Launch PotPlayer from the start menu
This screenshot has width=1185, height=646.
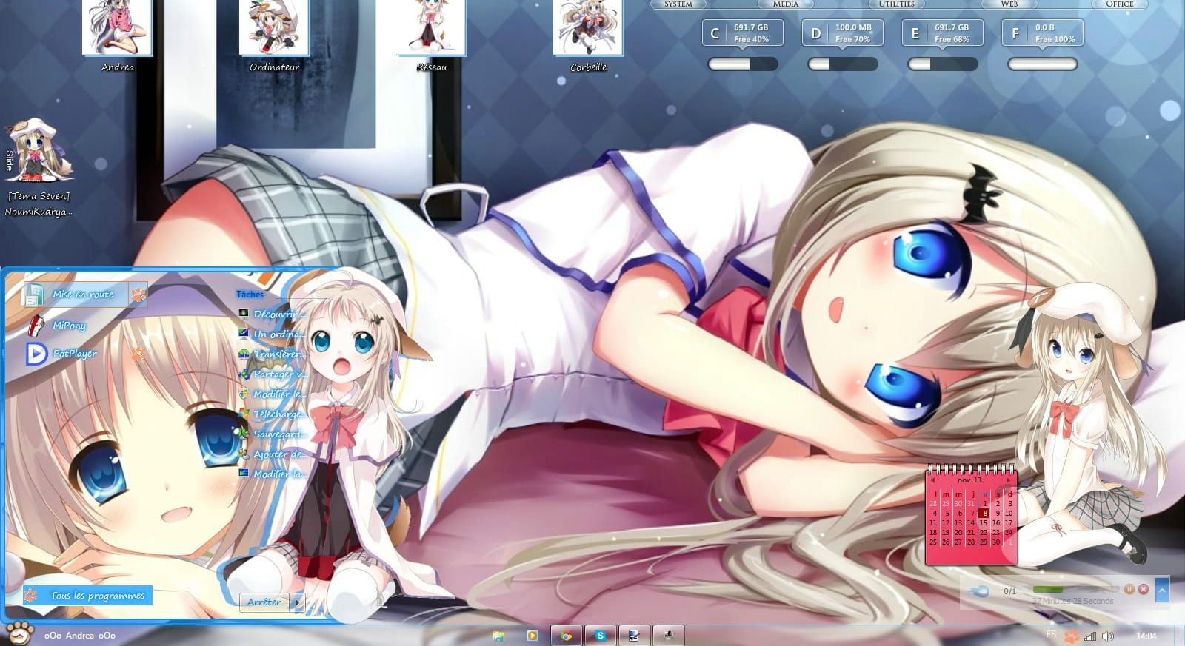(x=74, y=354)
